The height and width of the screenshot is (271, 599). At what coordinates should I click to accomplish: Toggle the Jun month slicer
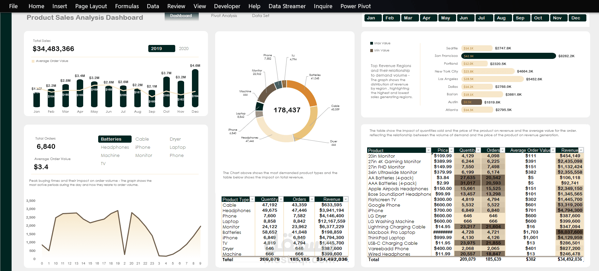click(466, 18)
